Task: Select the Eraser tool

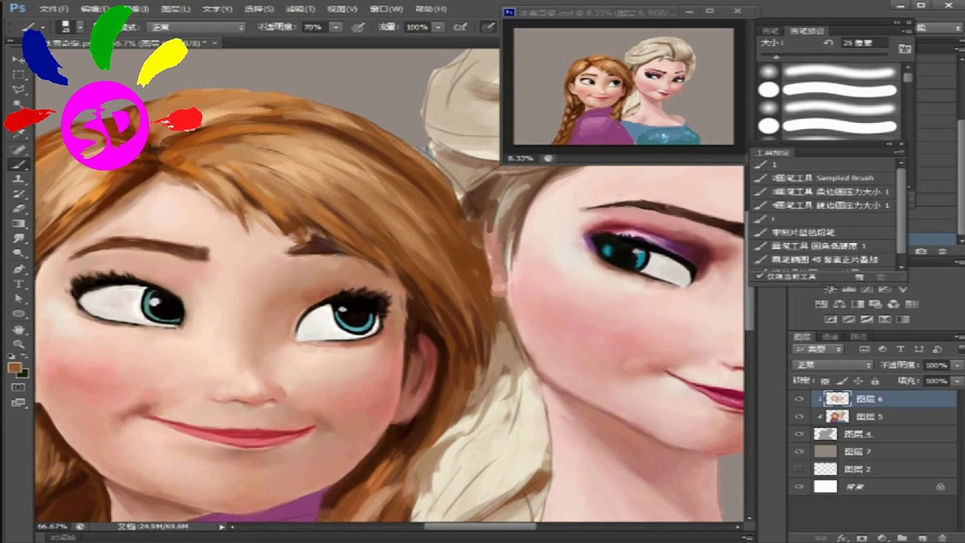Action: 18,209
